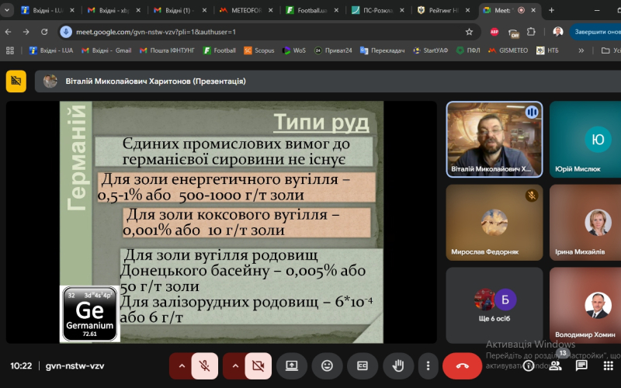Leave the call with red button

tap(462, 365)
